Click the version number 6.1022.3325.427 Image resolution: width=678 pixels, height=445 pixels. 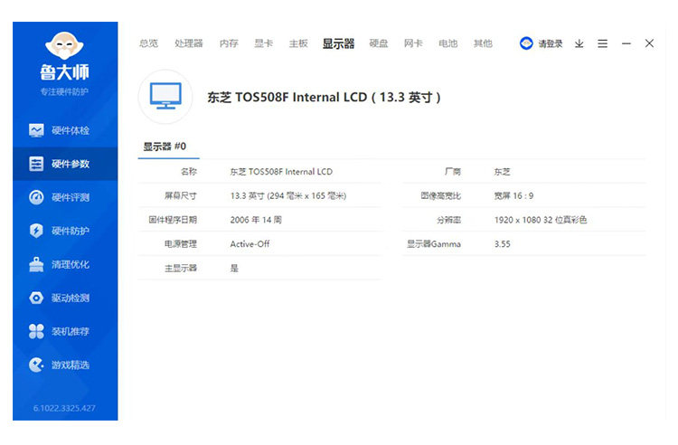pos(64,408)
